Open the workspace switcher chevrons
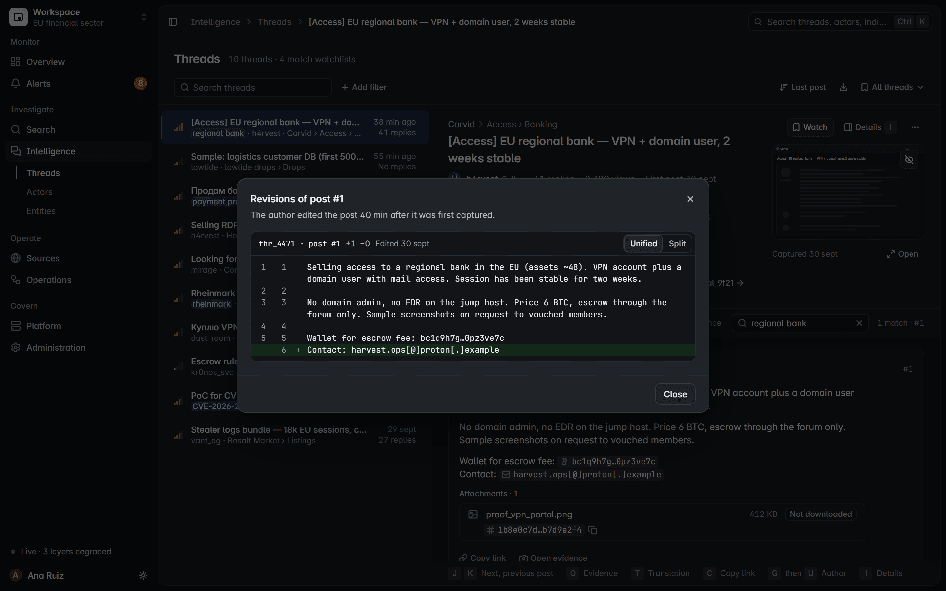 pos(144,17)
